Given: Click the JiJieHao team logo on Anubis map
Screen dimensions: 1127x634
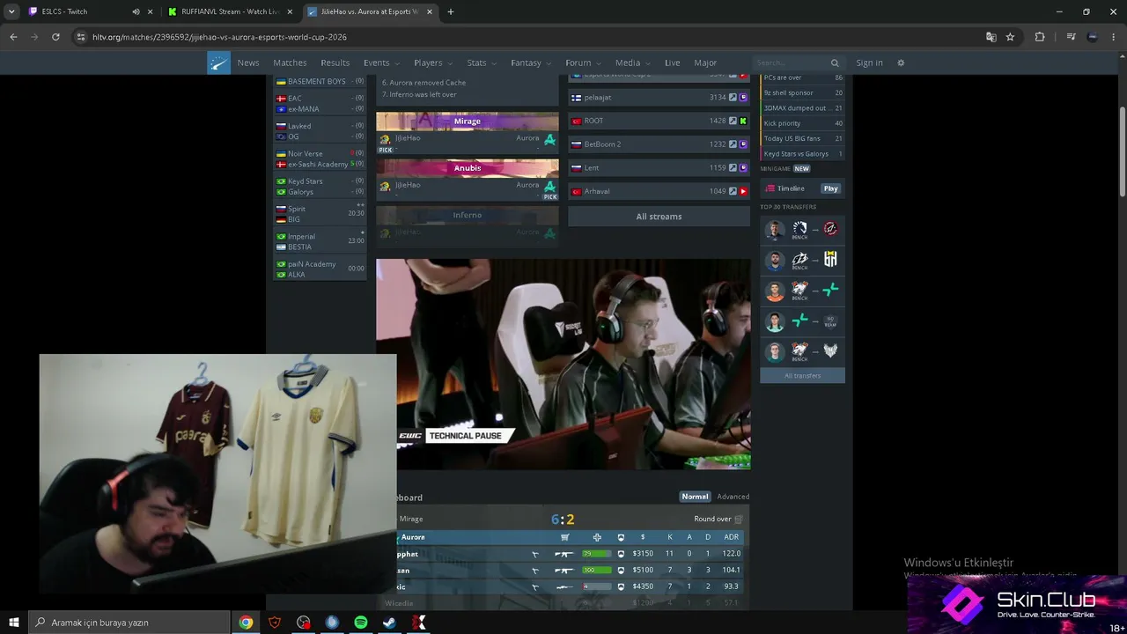Looking at the screenshot, I should (385, 186).
